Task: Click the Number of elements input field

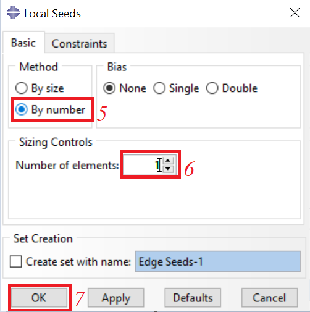Action: tap(143, 165)
